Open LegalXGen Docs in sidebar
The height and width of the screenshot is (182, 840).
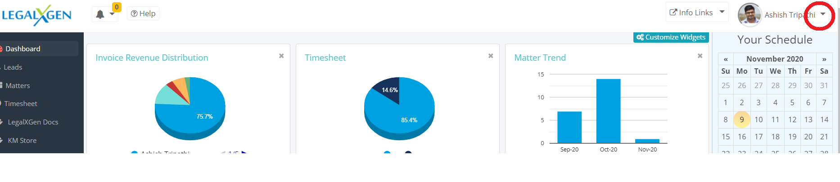click(x=33, y=122)
